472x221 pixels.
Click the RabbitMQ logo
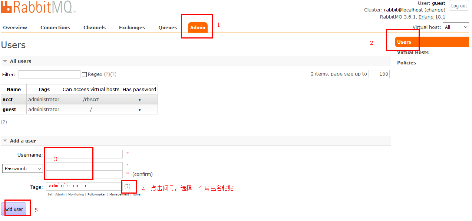(x=38, y=7)
